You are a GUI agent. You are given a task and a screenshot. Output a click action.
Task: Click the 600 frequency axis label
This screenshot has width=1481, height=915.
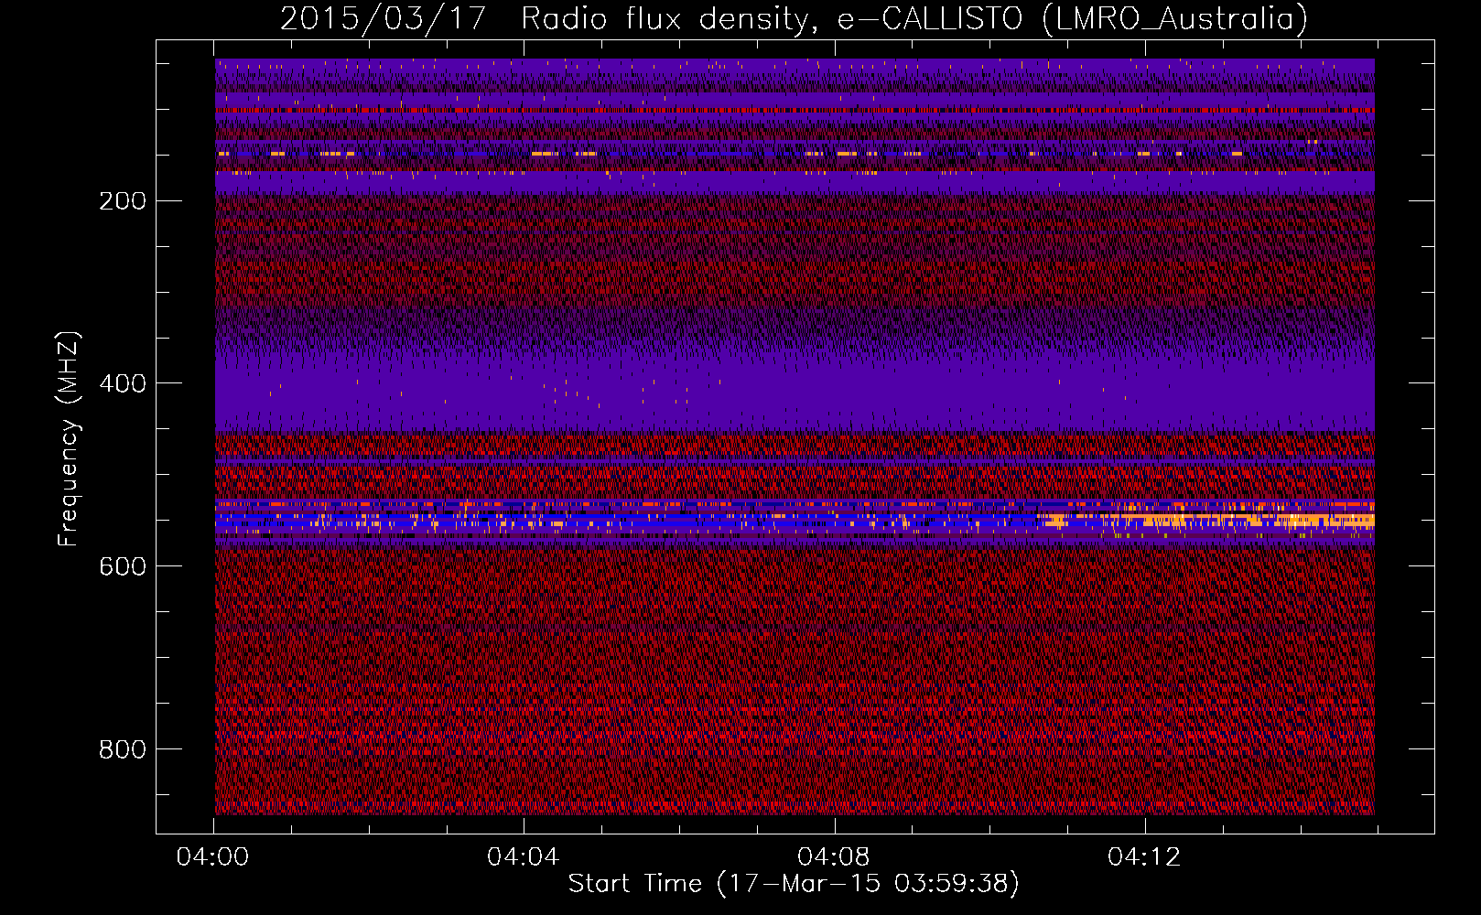pyautogui.click(x=123, y=567)
